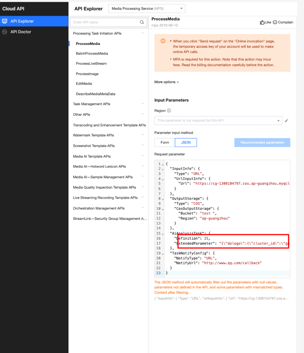The height and width of the screenshot is (353, 304).
Task: Open the ProcessLiveStream API entry
Action: tap(91, 64)
